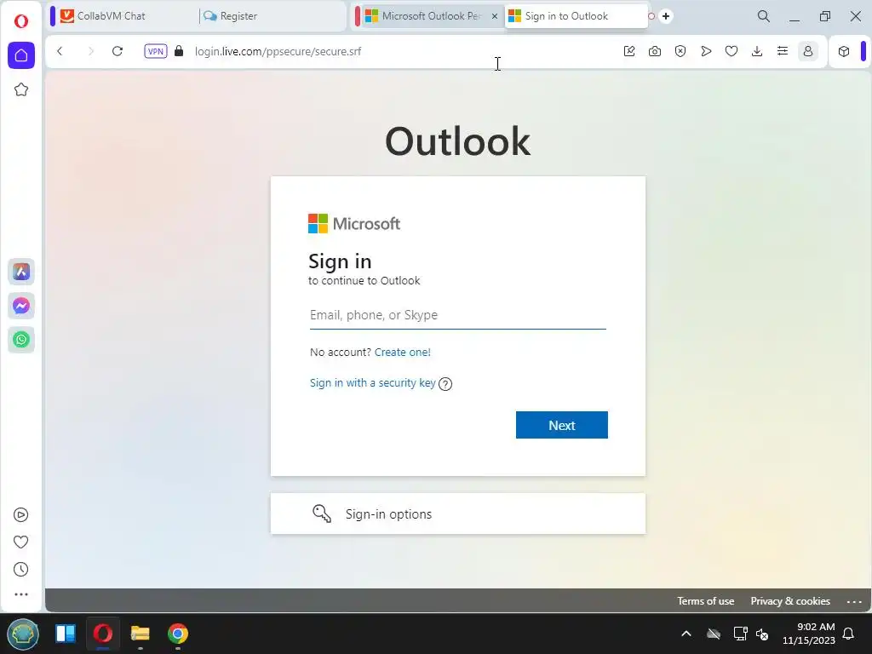872x654 pixels.
Task: Take a snapshot with camera icon
Action: coord(655,51)
